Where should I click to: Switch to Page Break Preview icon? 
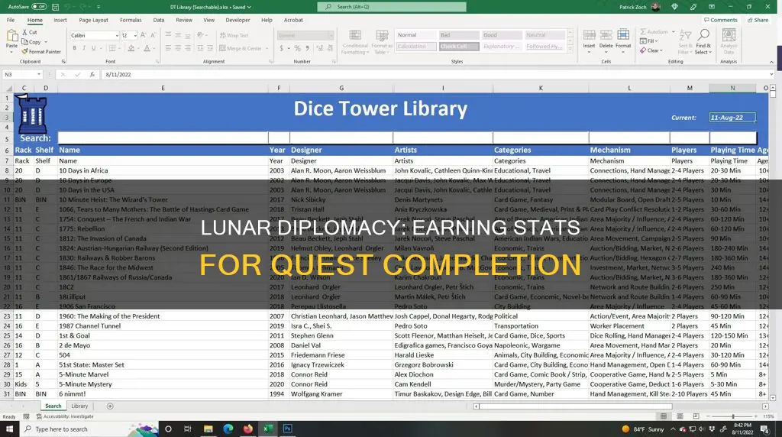point(695,416)
